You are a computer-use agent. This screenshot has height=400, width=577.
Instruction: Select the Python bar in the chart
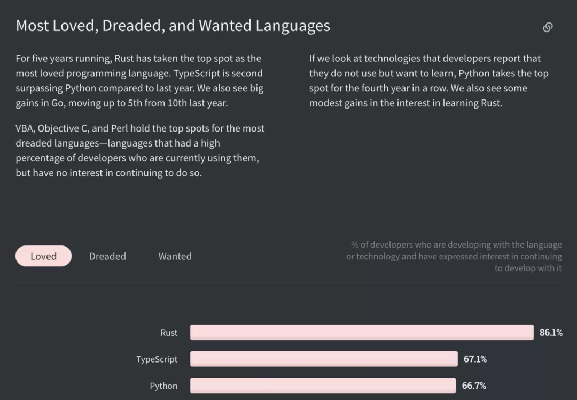coord(323,385)
